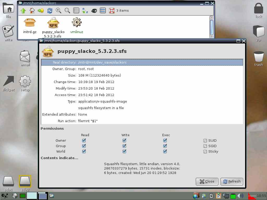The image size is (267, 200).
Task: Open the battery monitor tray icon
Action: pyautogui.click(x=211, y=196)
